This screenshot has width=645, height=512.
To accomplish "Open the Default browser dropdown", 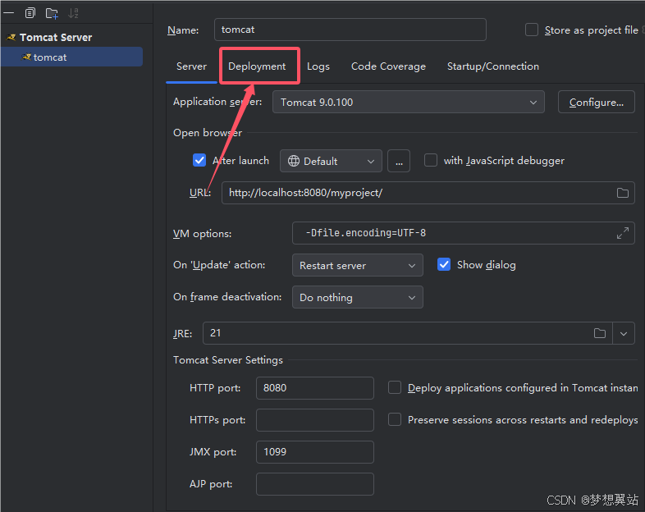I will coord(331,161).
